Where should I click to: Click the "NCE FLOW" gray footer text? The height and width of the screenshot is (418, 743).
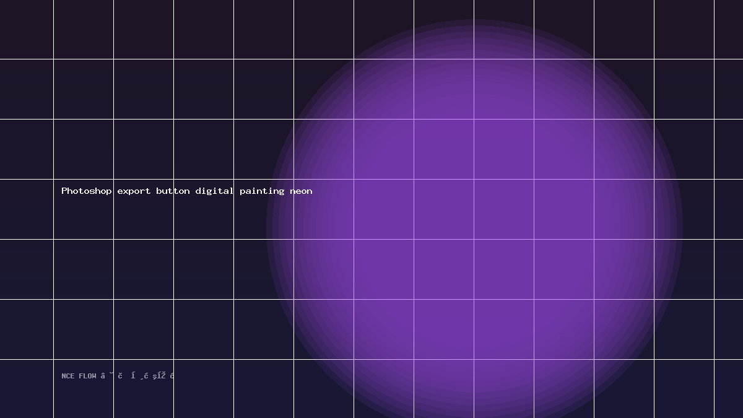coord(79,376)
